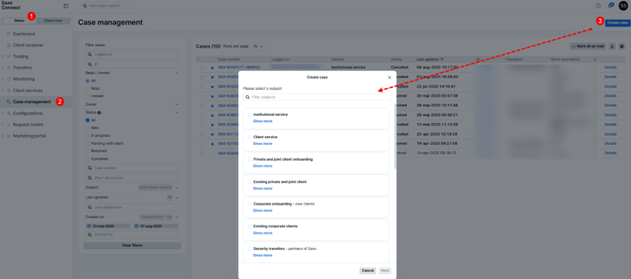
Task: Click the Cancel button in dialog
Action: [367, 270]
